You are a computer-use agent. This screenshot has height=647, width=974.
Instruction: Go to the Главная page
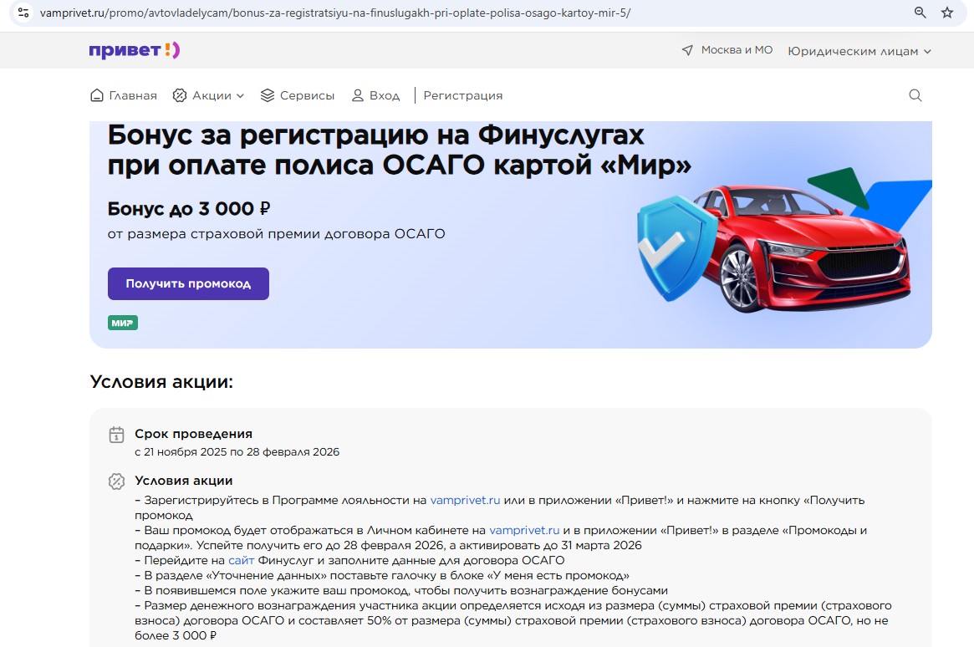point(124,95)
